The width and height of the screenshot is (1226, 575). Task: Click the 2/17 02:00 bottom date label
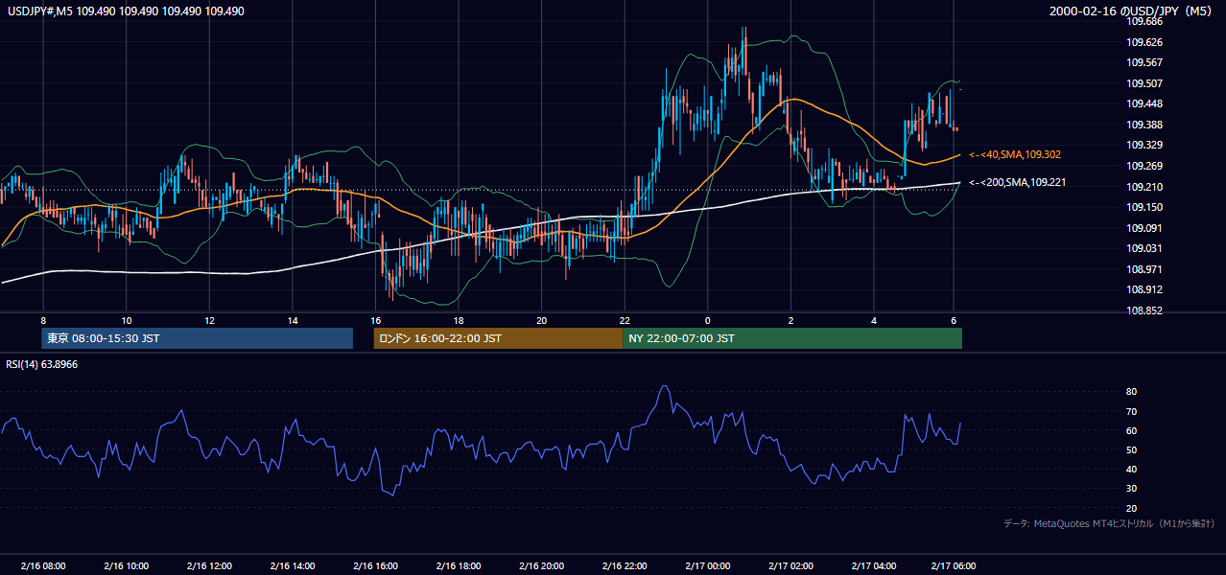tap(790, 565)
